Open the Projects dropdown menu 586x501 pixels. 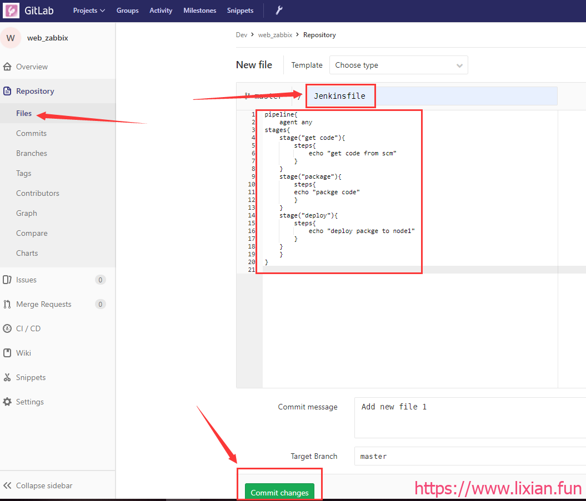89,11
